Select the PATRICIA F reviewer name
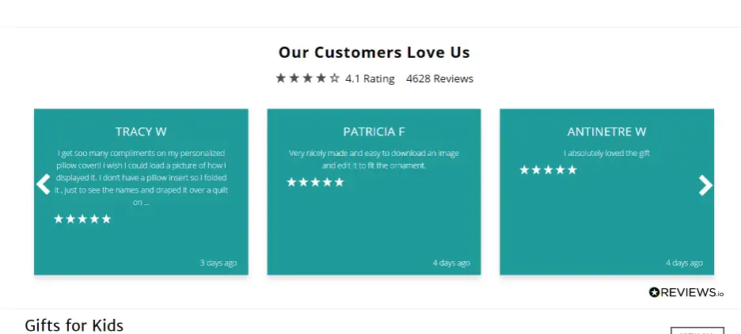The image size is (741, 334). tap(374, 132)
